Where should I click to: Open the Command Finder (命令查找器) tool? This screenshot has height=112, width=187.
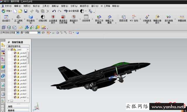[x=71, y=11]
